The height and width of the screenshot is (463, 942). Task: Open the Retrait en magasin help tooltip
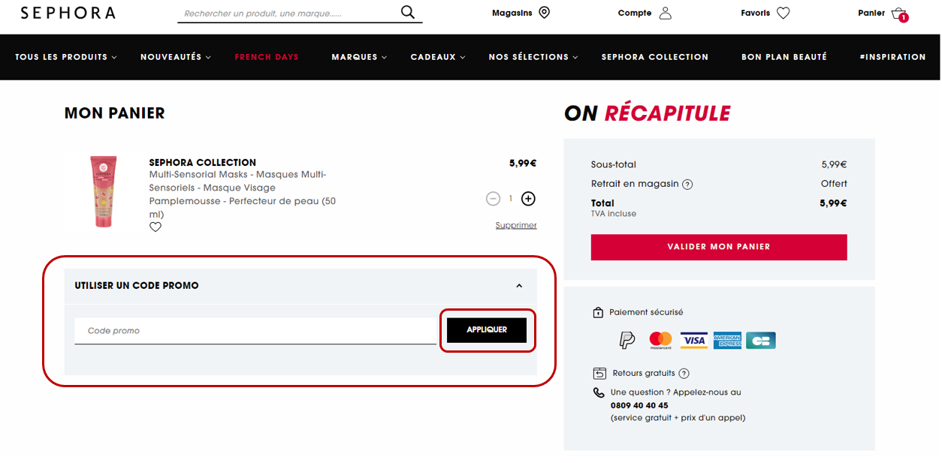(687, 183)
